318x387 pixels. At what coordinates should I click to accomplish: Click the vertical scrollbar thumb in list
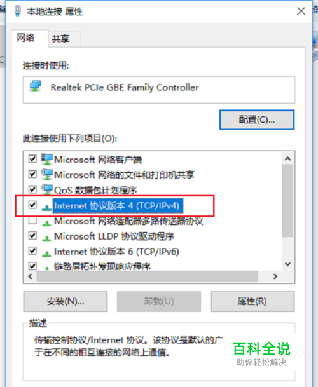click(x=287, y=201)
